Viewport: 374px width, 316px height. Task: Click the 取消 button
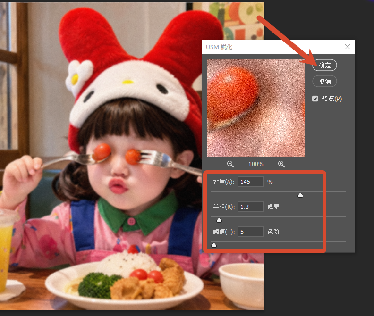[x=324, y=81]
